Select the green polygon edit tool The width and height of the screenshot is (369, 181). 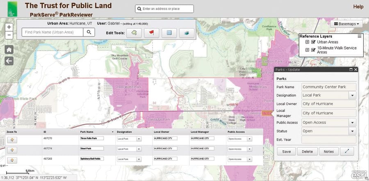[134, 33]
